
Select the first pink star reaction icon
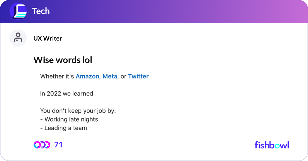click(37, 145)
